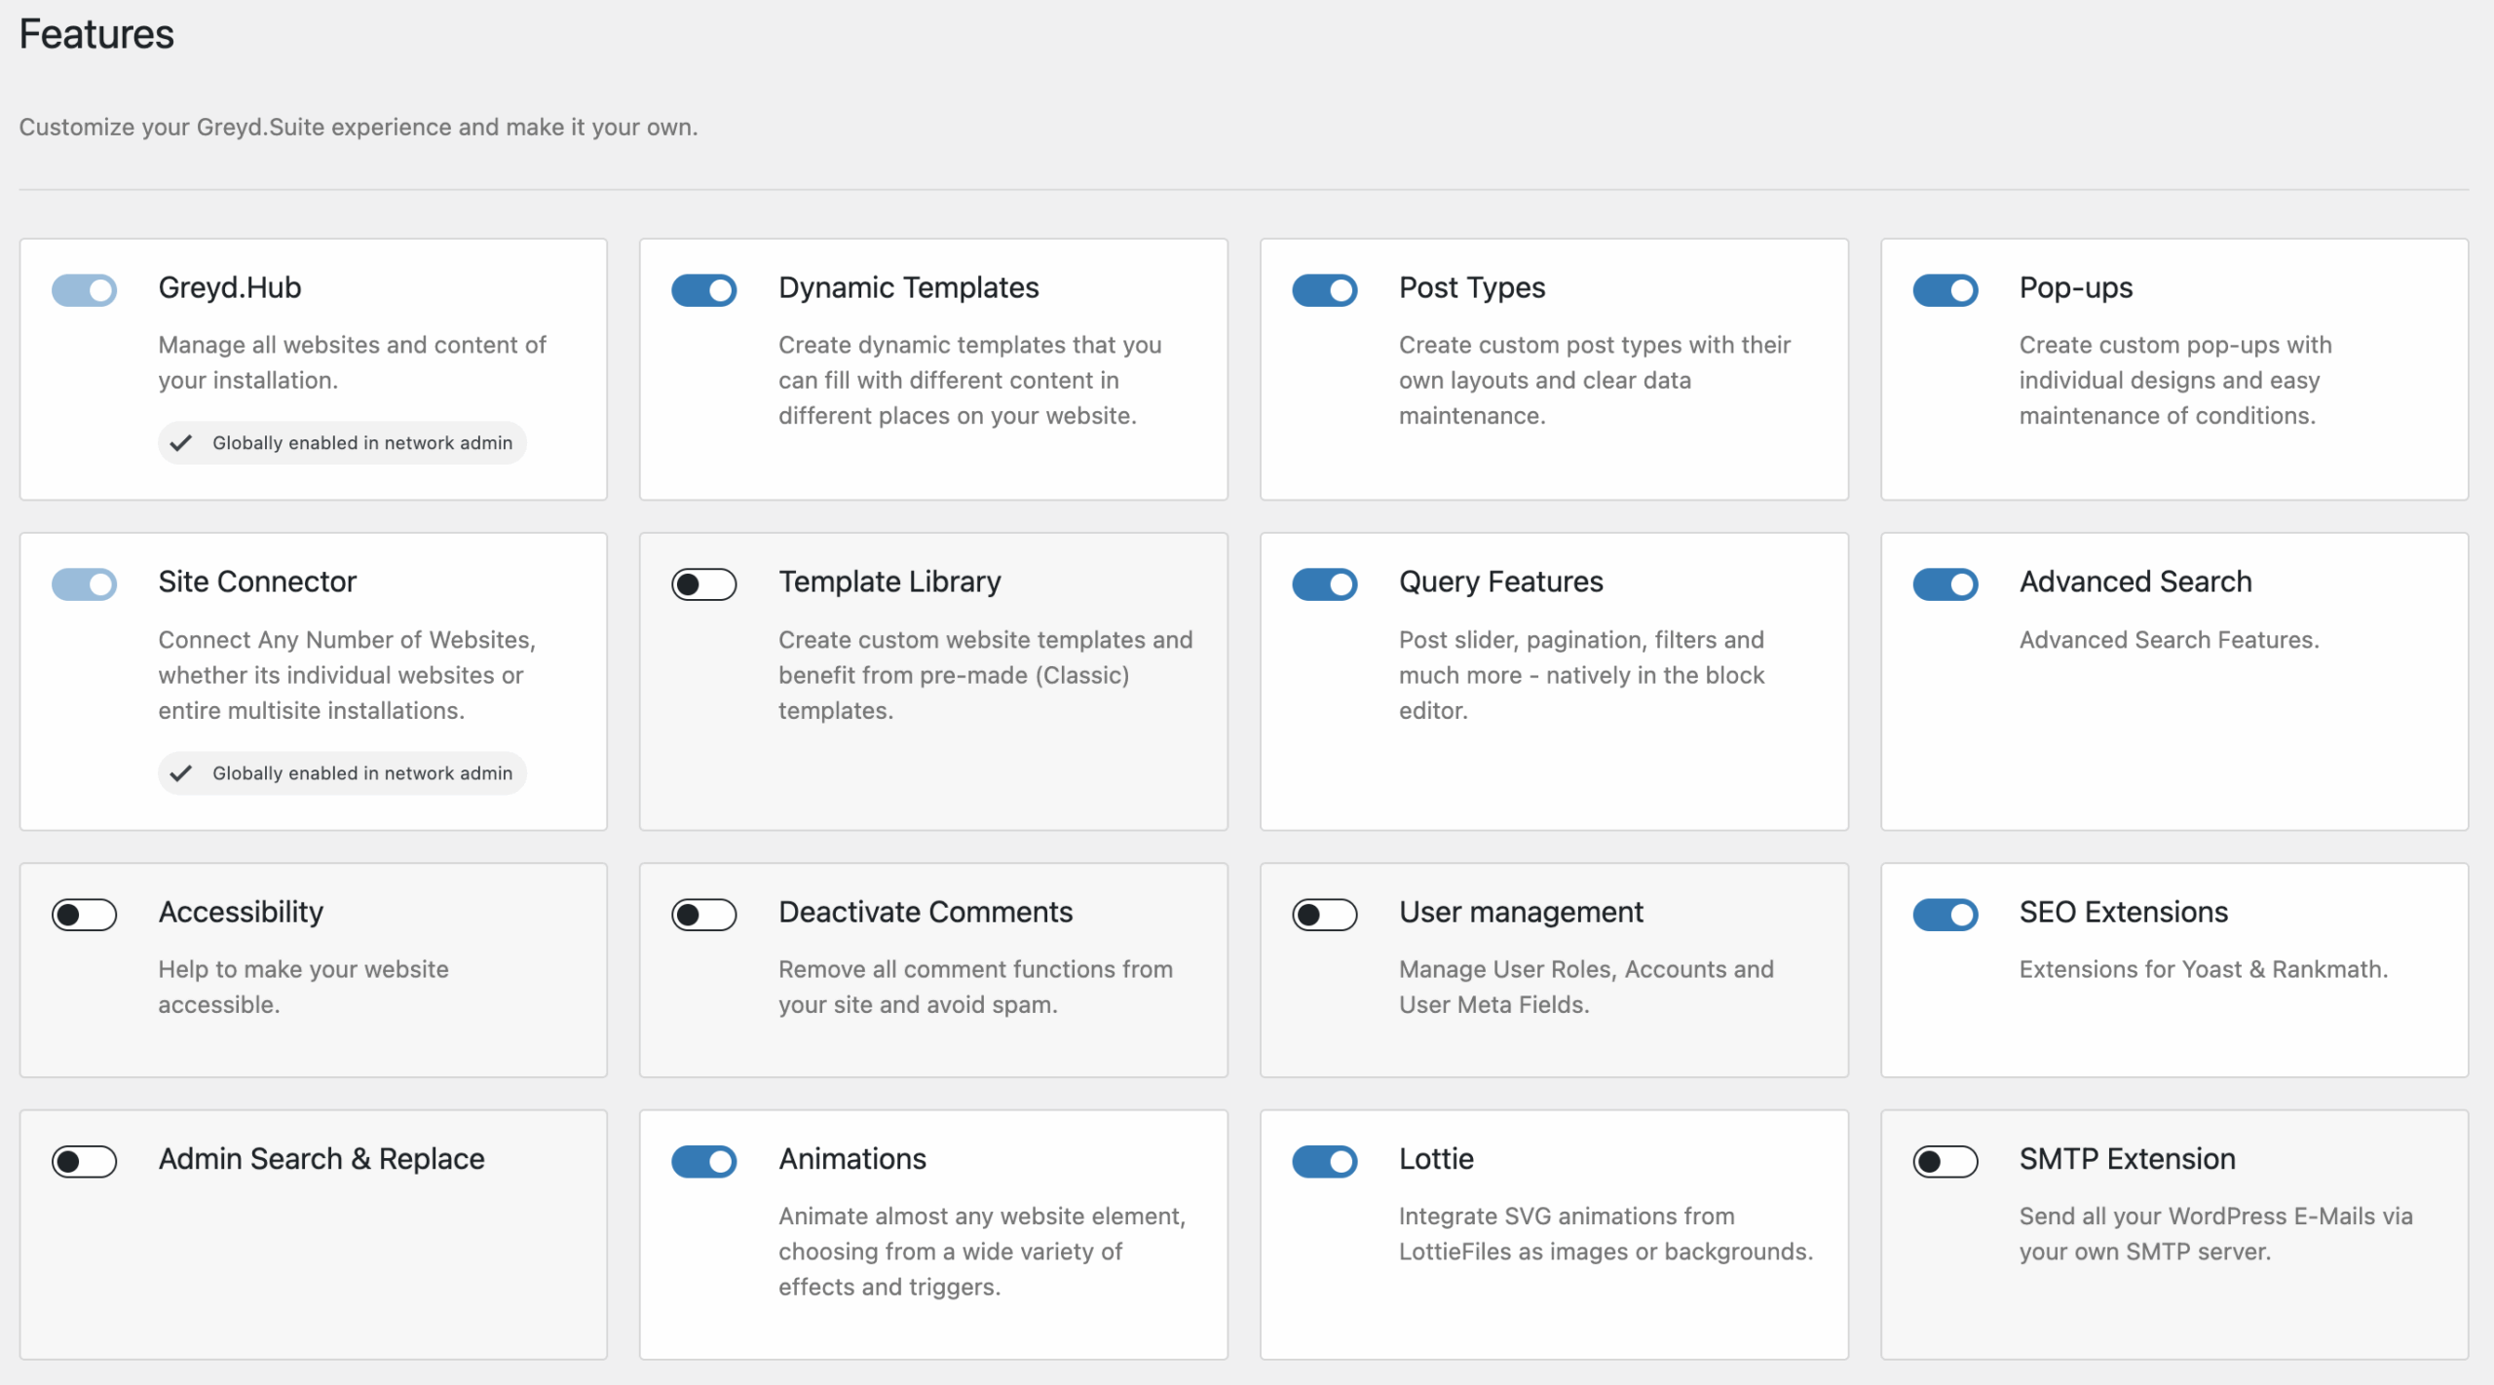Click 'Post slider, pagination, filters' description
This screenshot has width=2494, height=1385.
[x=1582, y=675]
